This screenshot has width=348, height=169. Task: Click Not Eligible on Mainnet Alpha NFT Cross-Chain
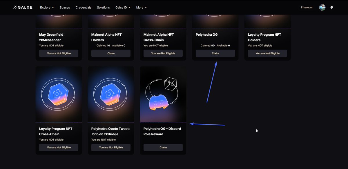click(x=163, y=53)
